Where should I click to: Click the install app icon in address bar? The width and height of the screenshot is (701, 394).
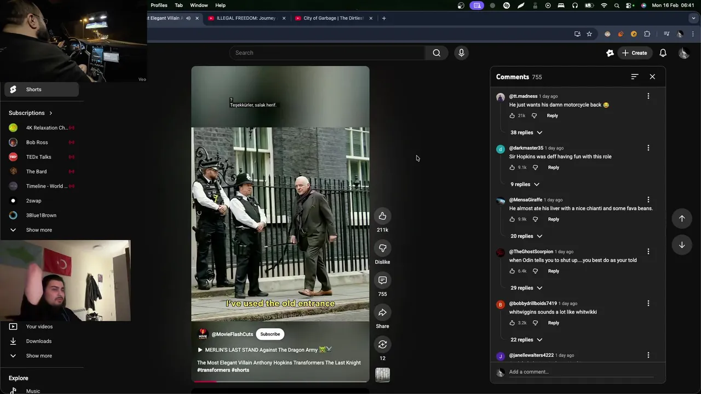(x=577, y=34)
